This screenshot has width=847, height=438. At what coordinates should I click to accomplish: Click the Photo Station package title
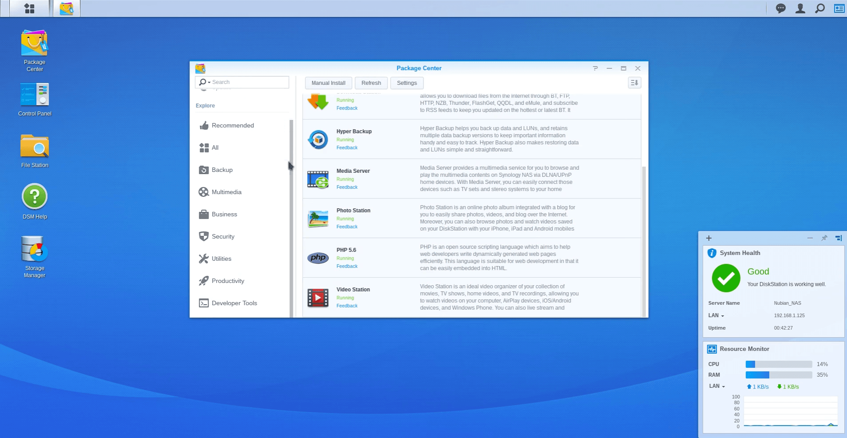[353, 211]
